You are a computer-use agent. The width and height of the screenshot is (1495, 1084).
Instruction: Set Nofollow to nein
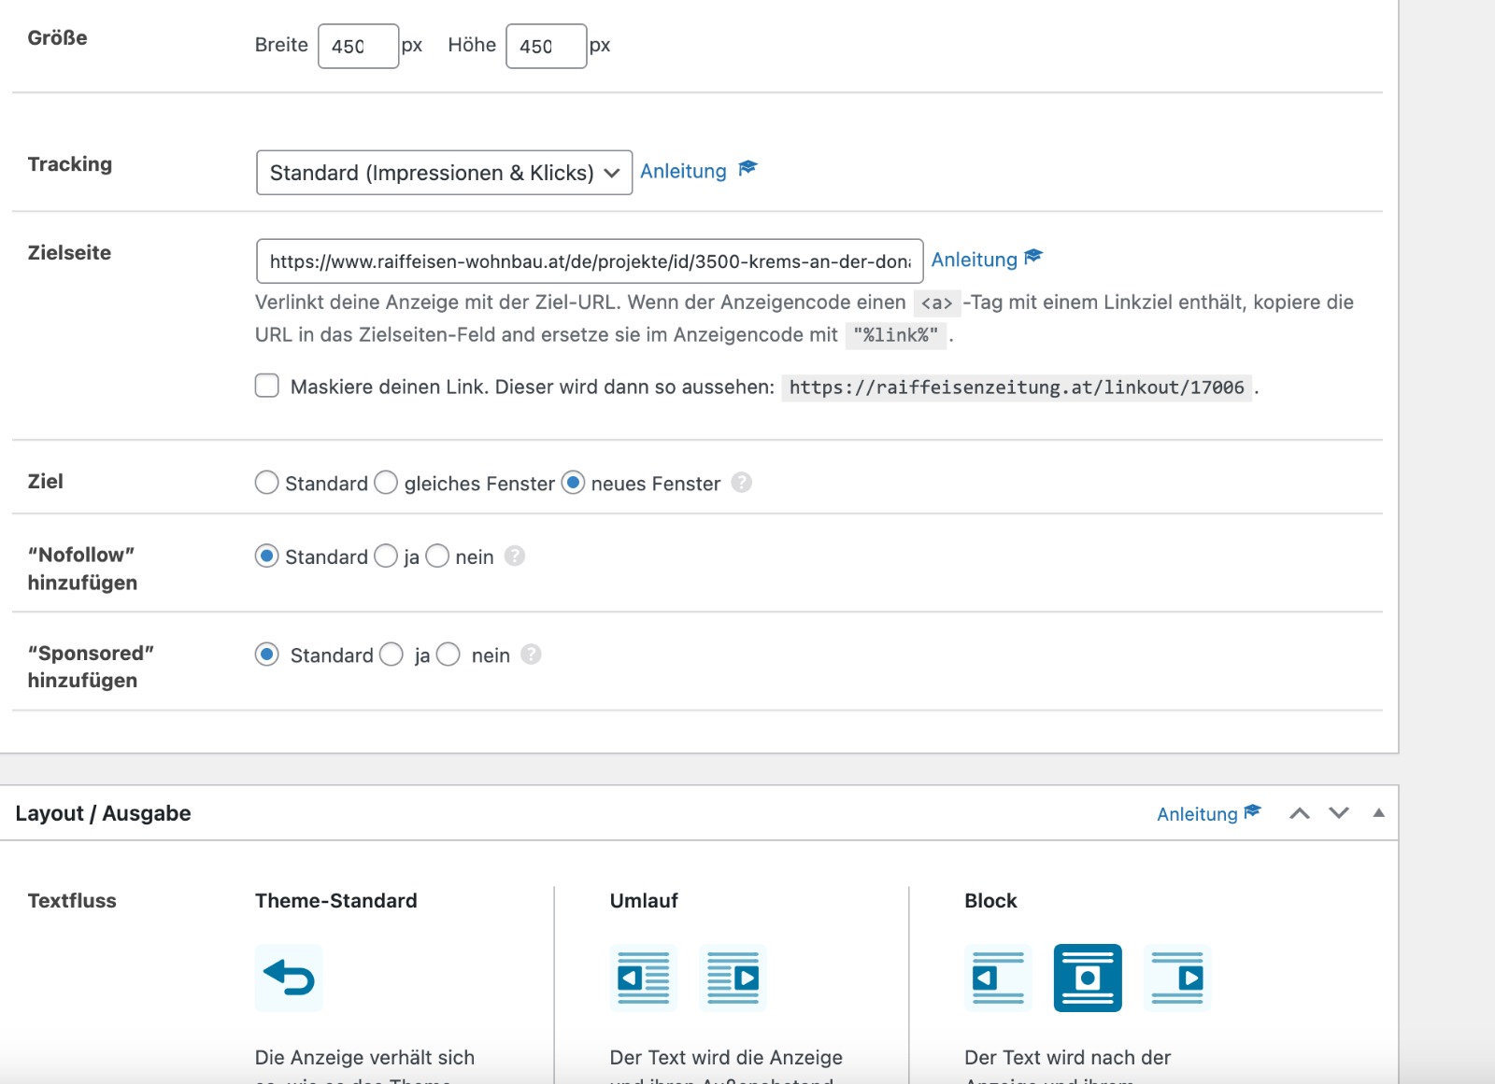click(x=437, y=556)
